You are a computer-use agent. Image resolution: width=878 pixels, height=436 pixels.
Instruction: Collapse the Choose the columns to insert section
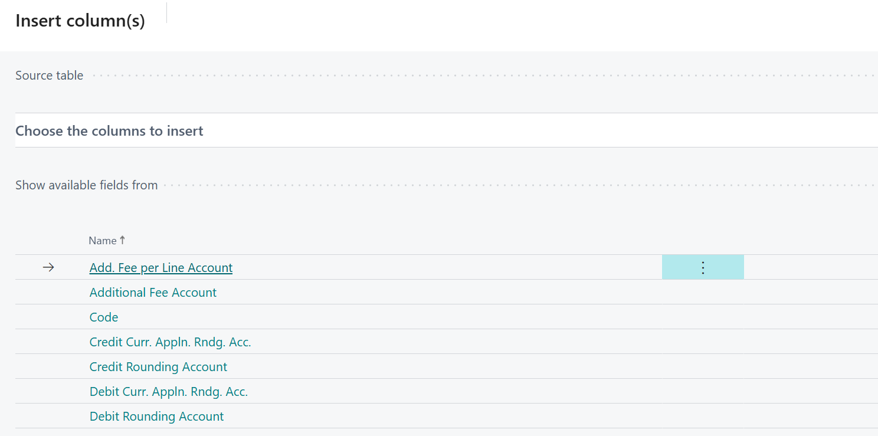click(x=109, y=130)
